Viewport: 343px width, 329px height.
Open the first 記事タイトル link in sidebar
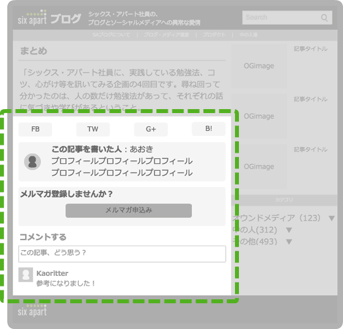point(310,49)
